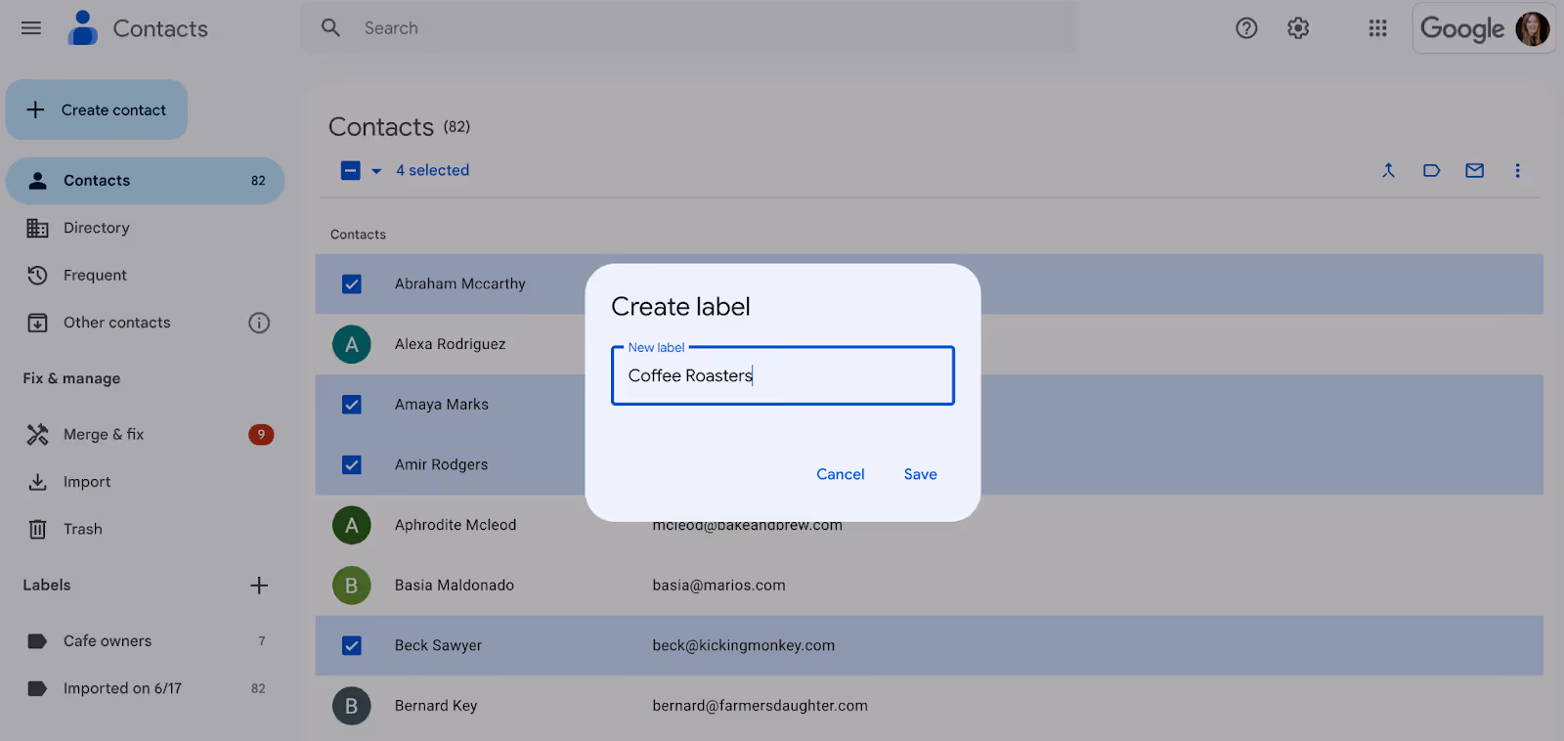
Task: Click the merge contacts icon in toolbar
Action: pyautogui.click(x=1388, y=170)
